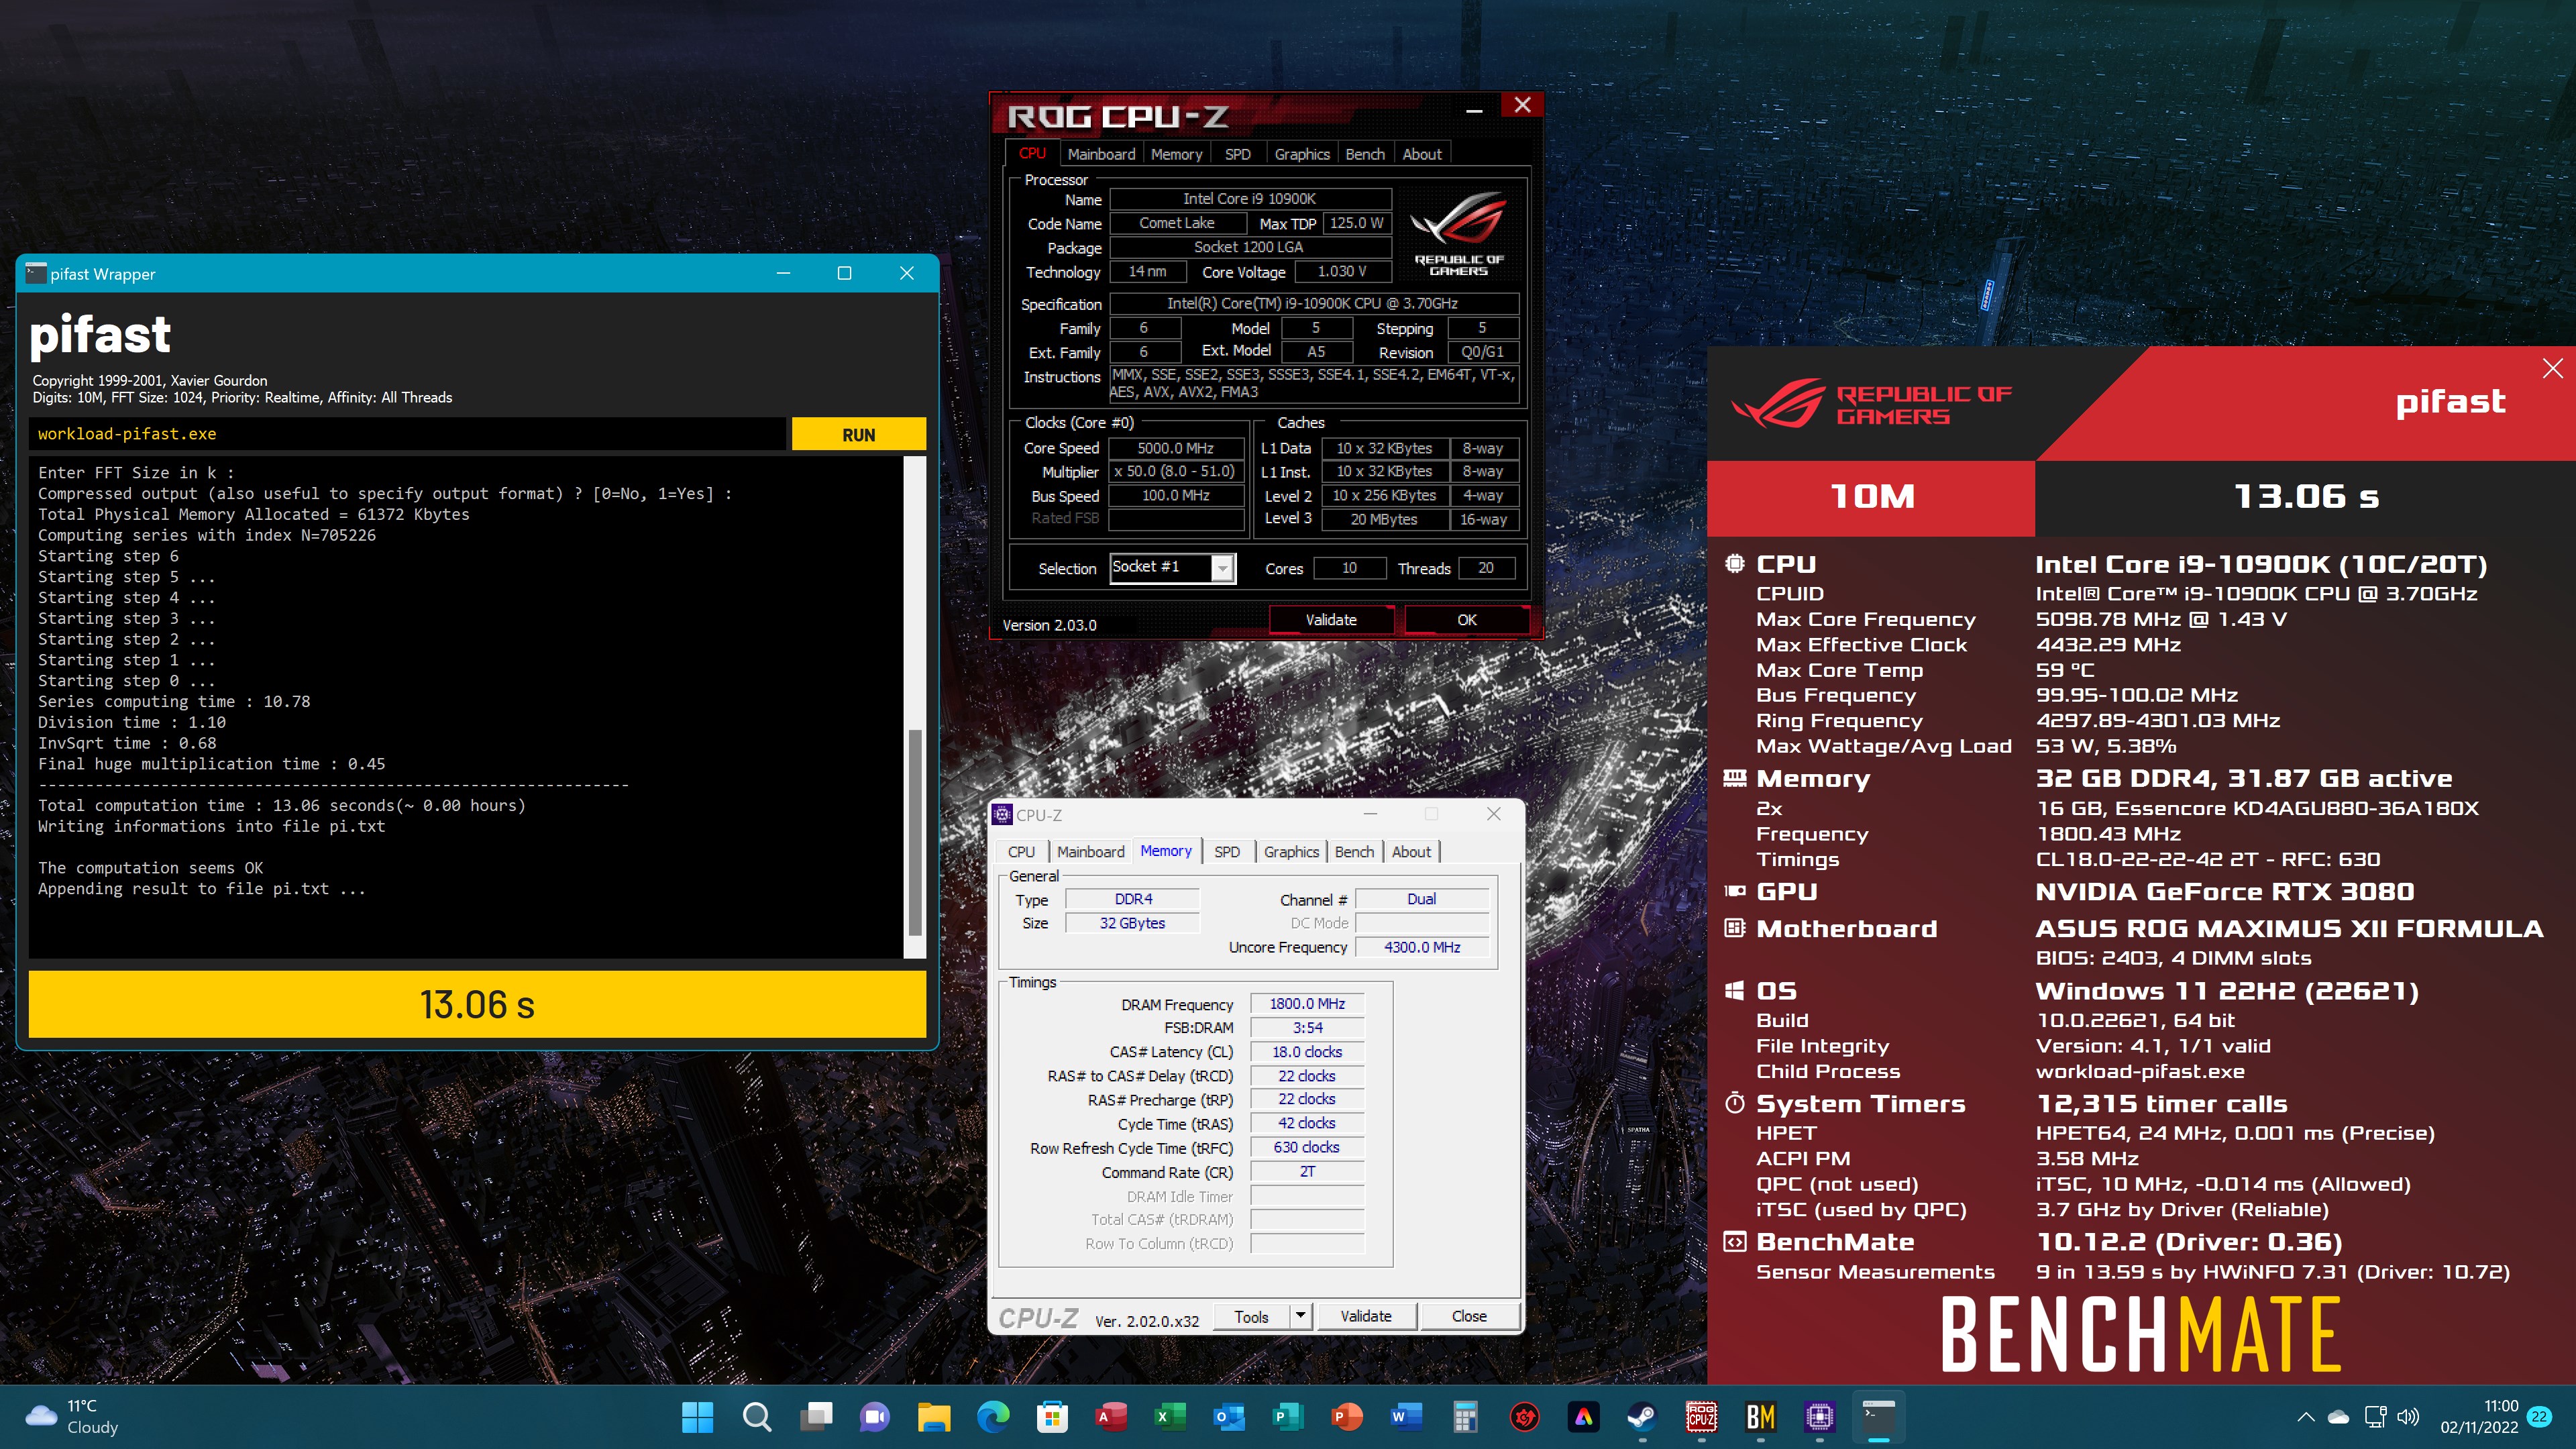Open OneDrive in the system tray
The image size is (2576, 1449).
pos(2338,1416)
